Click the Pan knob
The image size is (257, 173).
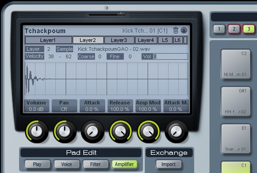pyautogui.click(x=65, y=131)
